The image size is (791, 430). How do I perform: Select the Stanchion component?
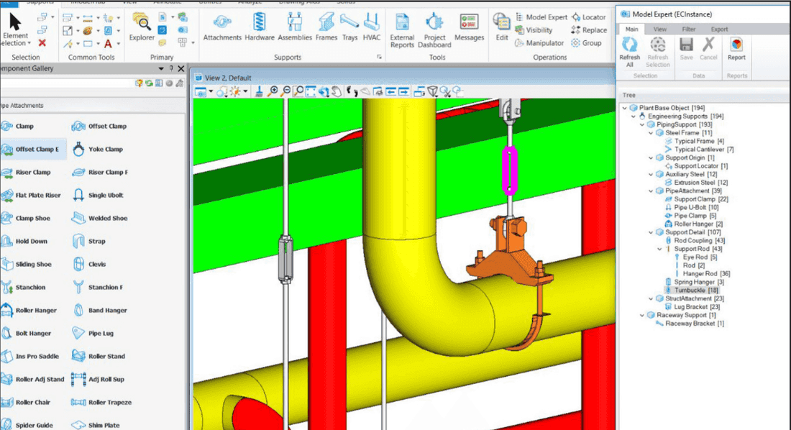click(x=24, y=287)
